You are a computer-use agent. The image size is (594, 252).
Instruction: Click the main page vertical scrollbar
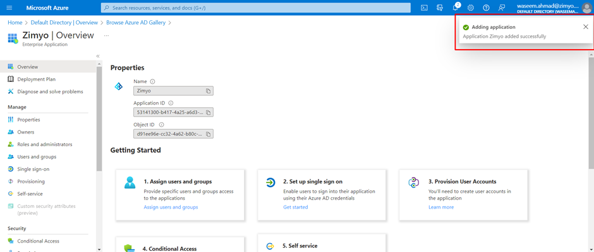click(x=591, y=113)
